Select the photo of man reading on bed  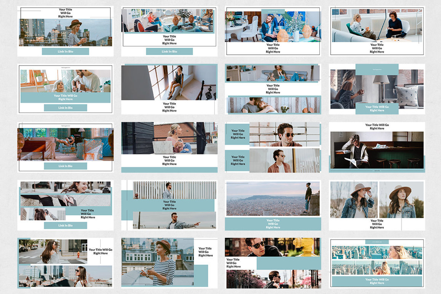(272, 73)
